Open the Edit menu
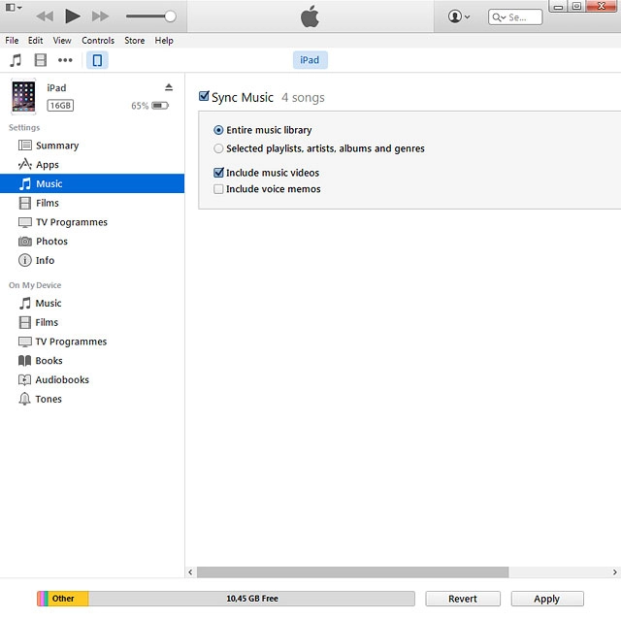This screenshot has width=621, height=619. click(x=35, y=41)
